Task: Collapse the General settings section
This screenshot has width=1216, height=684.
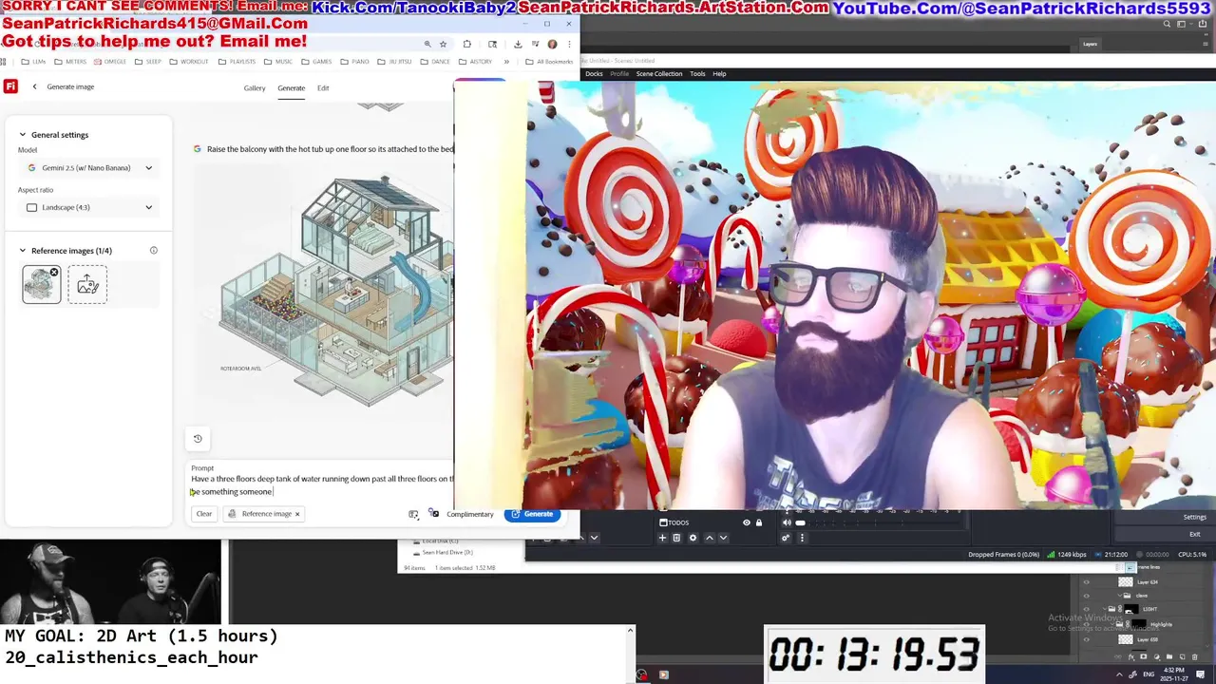Action: [22, 135]
